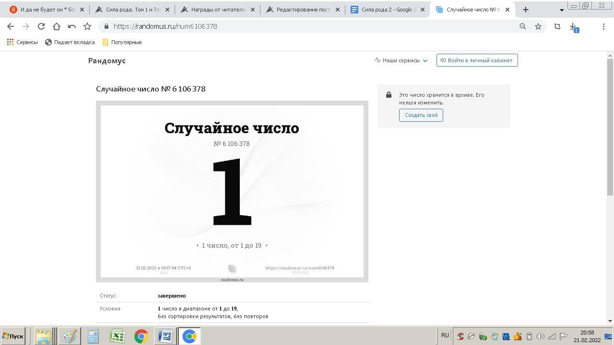Open the Action Center flag icon

tap(564, 336)
